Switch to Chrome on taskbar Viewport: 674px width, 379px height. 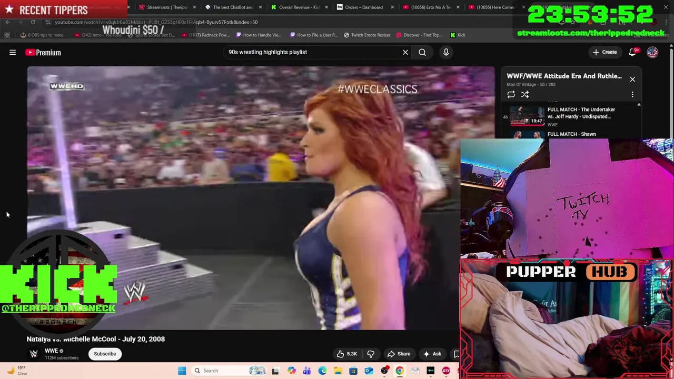[400, 371]
